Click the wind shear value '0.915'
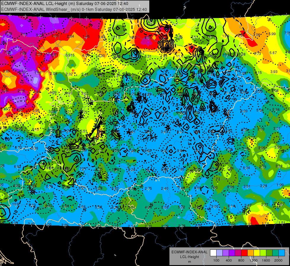The width and height of the screenshot is (290, 266). 70,55
